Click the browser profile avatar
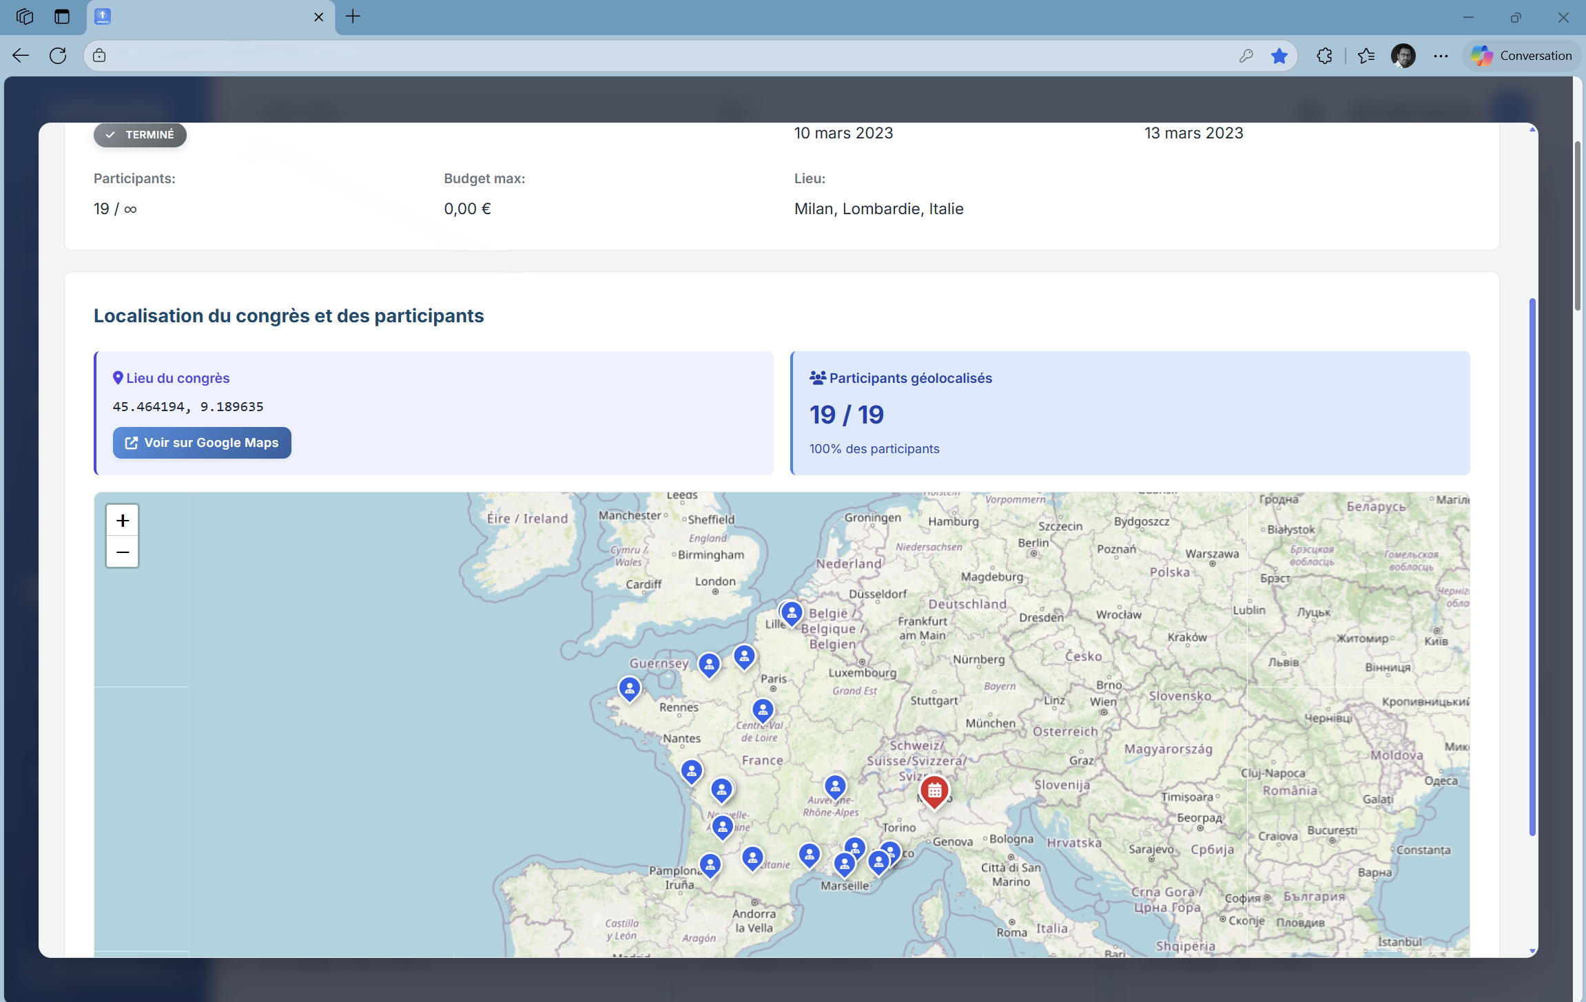Viewport: 1586px width, 1002px height. [x=1403, y=55]
